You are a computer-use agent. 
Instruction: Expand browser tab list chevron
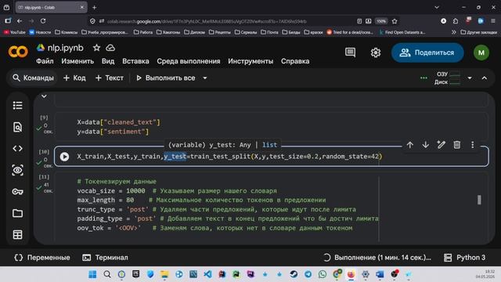[437, 7]
